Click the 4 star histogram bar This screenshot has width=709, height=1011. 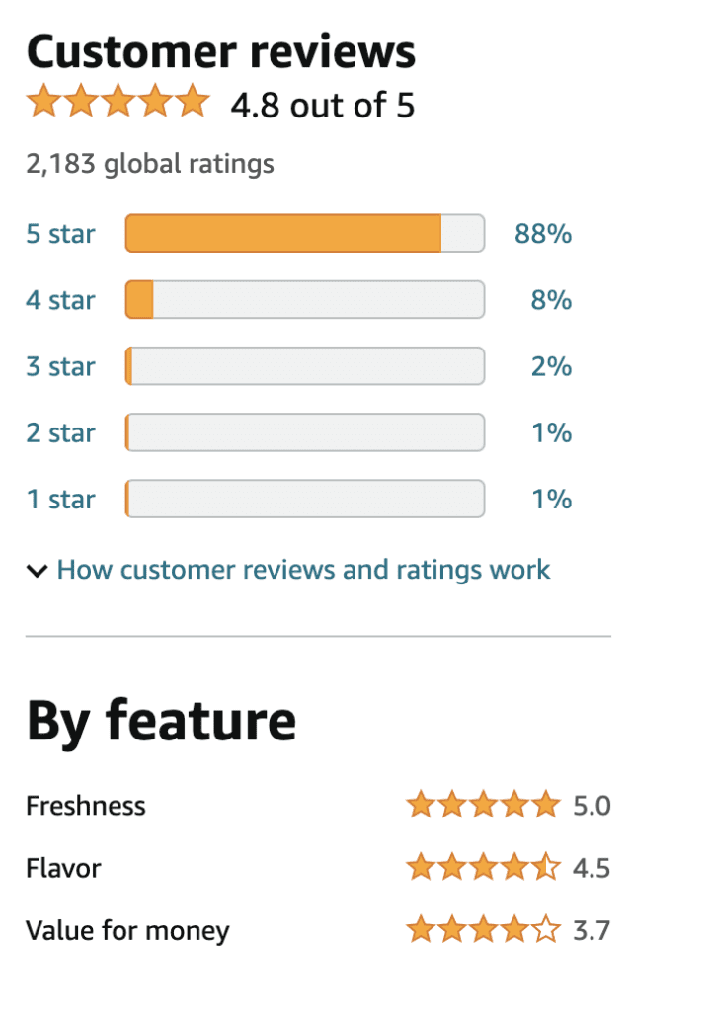coord(305,300)
